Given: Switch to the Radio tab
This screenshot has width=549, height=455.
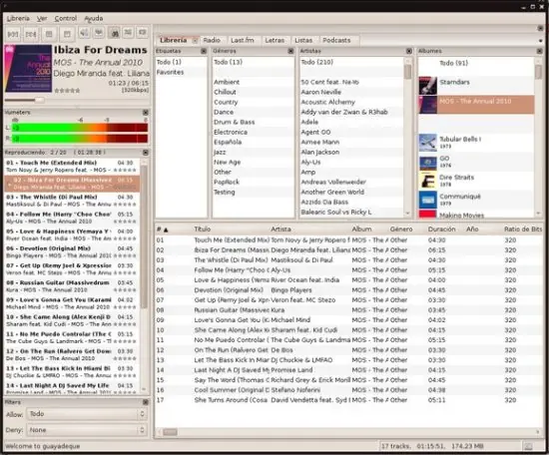Looking at the screenshot, I should click(212, 40).
